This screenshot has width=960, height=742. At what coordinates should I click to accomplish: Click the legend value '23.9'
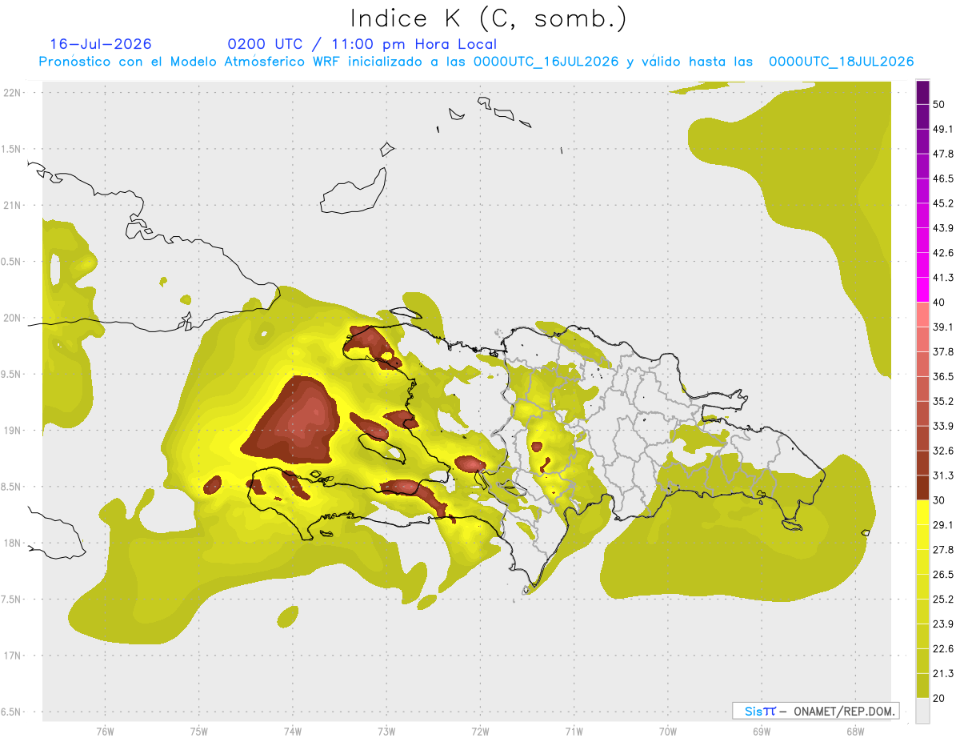point(943,624)
